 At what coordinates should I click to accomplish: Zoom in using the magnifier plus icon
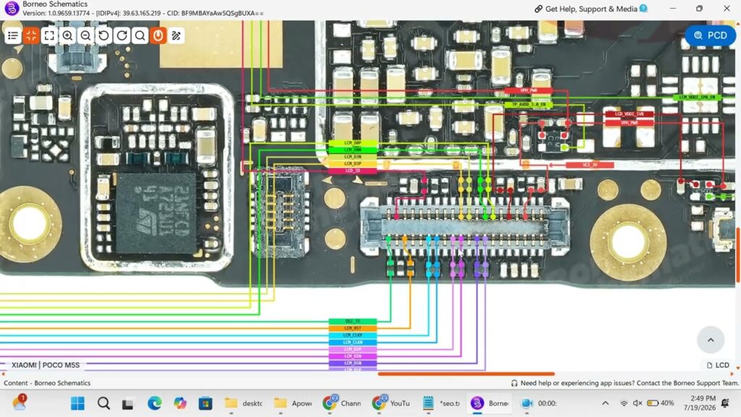[67, 35]
